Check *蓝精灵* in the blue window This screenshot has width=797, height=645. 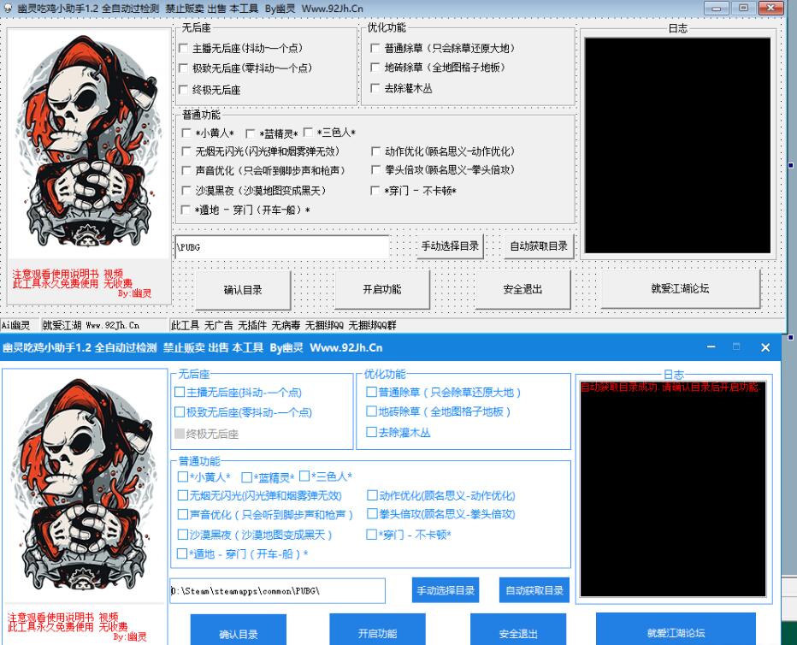coord(246,477)
